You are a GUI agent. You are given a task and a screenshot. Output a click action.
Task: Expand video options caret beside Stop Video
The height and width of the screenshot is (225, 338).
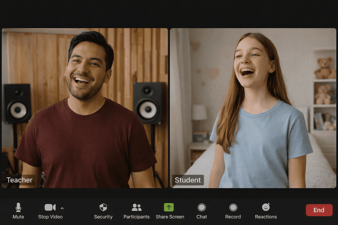click(x=62, y=208)
